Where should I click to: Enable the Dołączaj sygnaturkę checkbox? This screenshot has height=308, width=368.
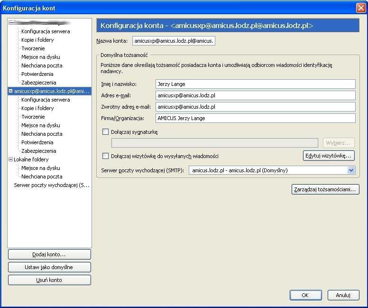click(x=106, y=132)
